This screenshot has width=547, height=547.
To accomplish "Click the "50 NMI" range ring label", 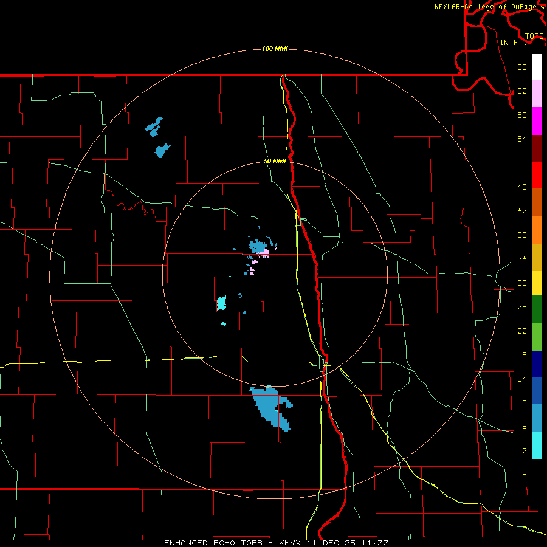I will [x=275, y=161].
